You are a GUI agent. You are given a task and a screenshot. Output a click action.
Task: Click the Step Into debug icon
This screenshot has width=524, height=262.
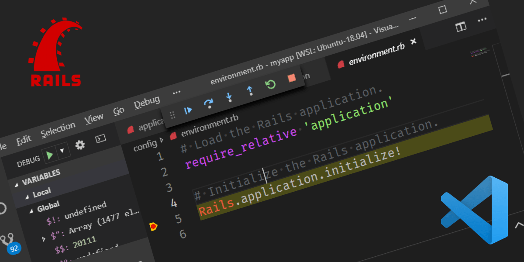(x=229, y=97)
